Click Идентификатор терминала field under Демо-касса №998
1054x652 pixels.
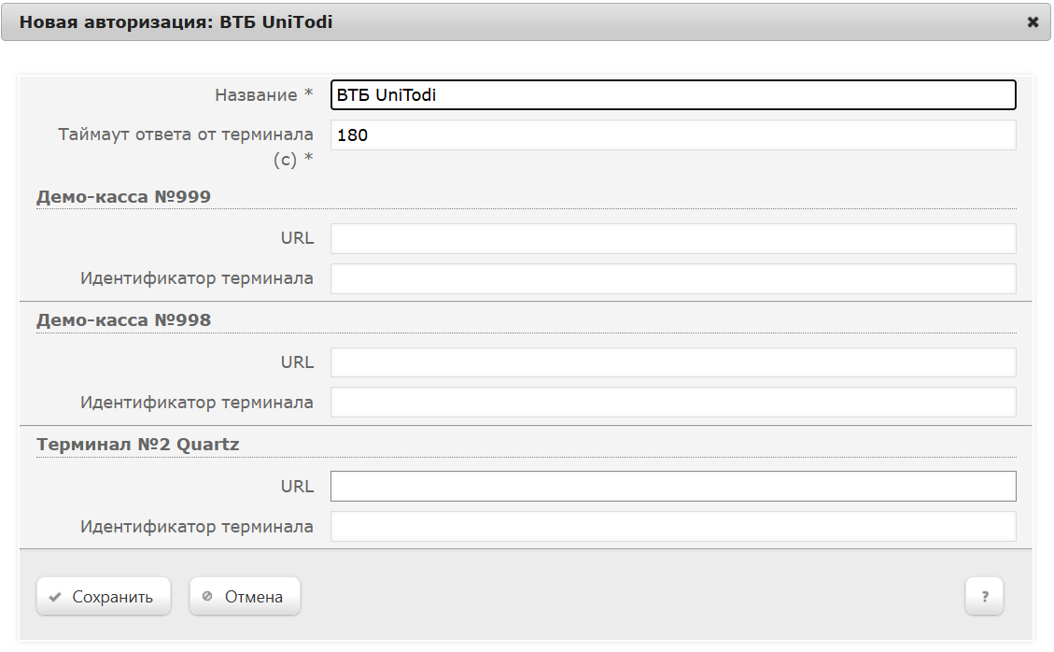[x=672, y=403]
